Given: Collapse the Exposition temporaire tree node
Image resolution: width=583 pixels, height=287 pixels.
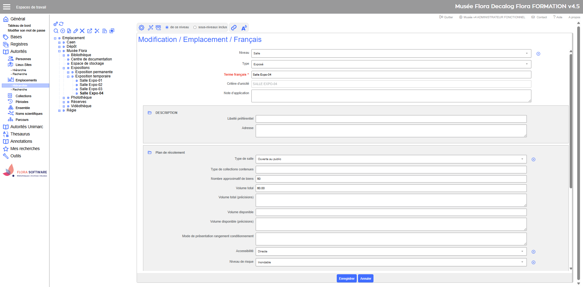Looking at the screenshot, I should coord(68,77).
